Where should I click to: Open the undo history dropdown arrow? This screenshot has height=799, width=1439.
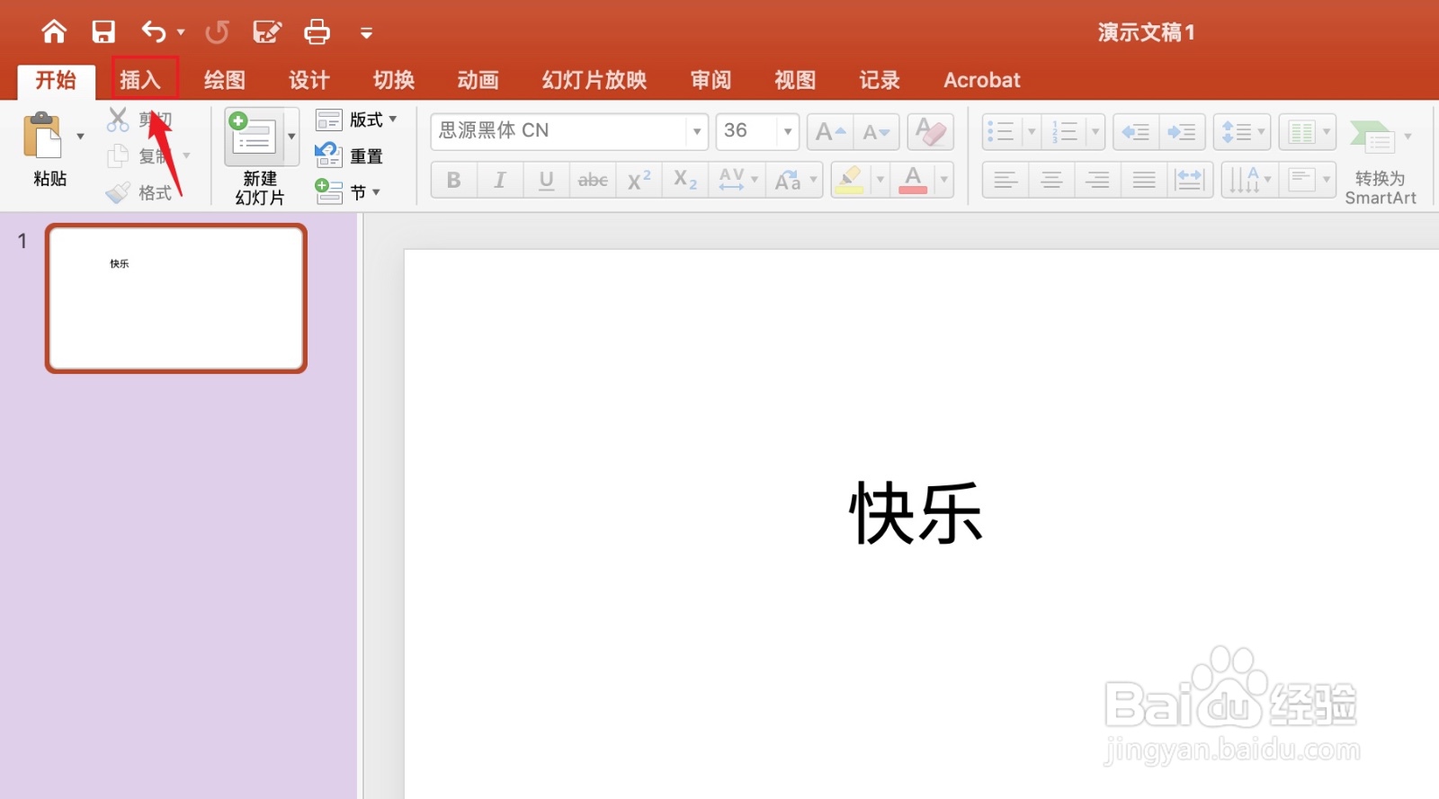pos(181,32)
